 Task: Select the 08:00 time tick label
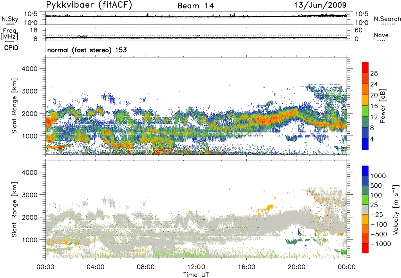point(145,267)
